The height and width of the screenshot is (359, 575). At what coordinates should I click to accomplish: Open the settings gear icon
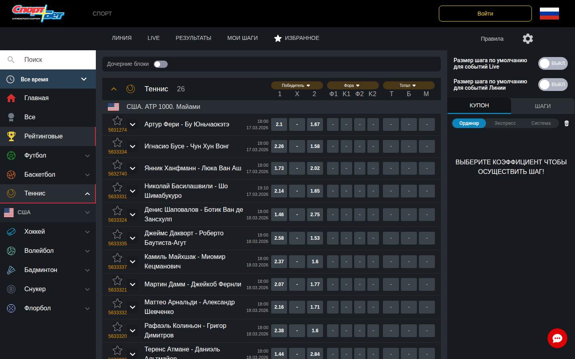[527, 39]
